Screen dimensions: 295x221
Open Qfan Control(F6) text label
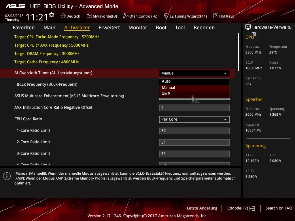tap(143, 16)
